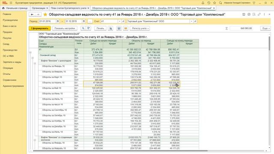
Task: Collapse Вафли Венские с шоколадом group
Action: point(35,64)
